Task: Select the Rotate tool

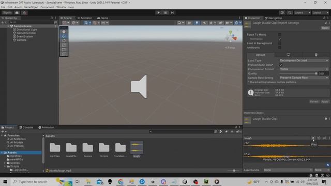Action: (64, 40)
